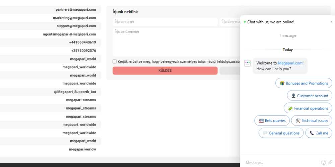This screenshot has height=167, width=335.
Task: Tick the personal information consent checkbox
Action: [115, 61]
